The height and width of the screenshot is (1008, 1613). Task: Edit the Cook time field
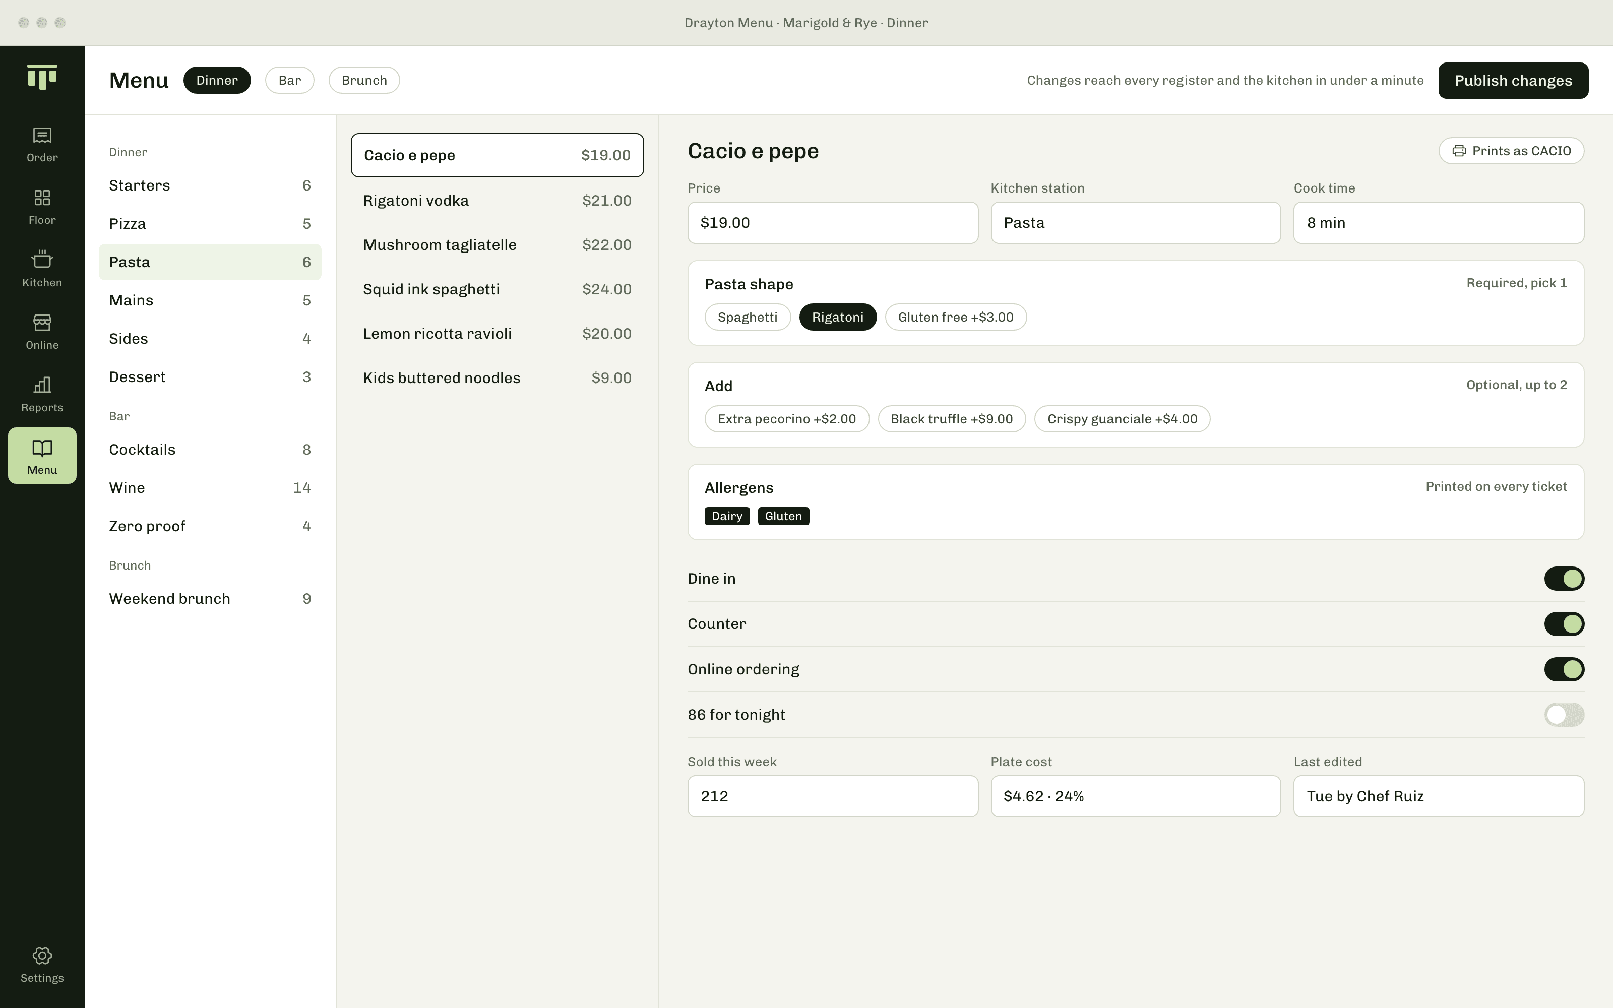[1439, 223]
